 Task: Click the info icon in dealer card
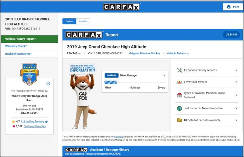48,83
